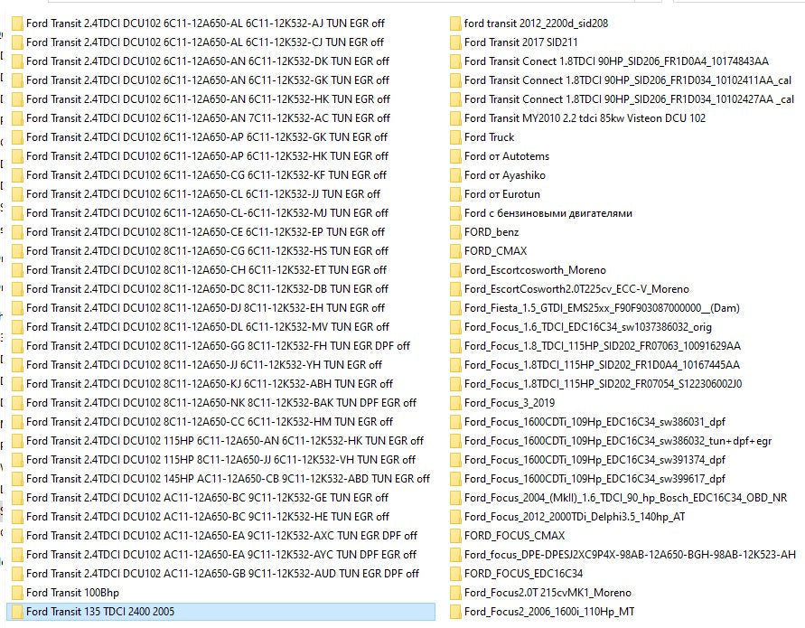Viewport: 805px width, 628px height.
Task: Click folder icon for Ford Transit 2017 SID211
Action: 454,42
